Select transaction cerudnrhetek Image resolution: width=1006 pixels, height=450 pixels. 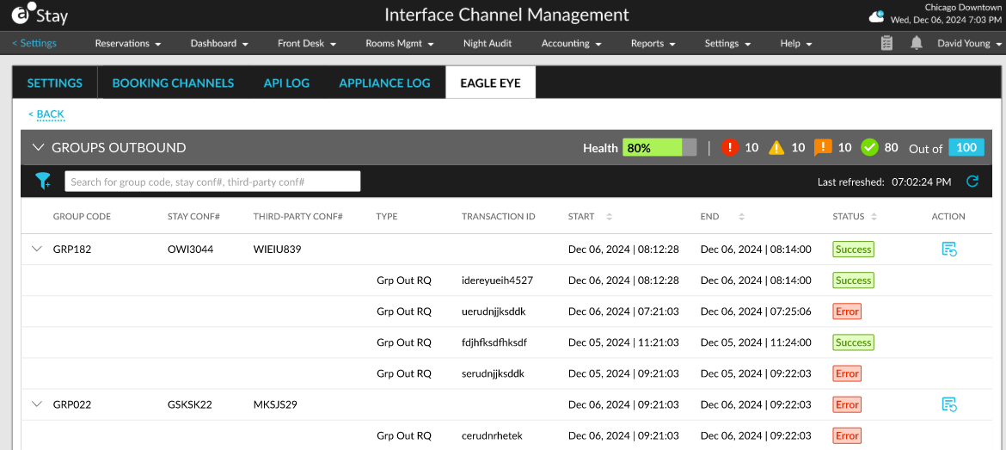tap(492, 435)
